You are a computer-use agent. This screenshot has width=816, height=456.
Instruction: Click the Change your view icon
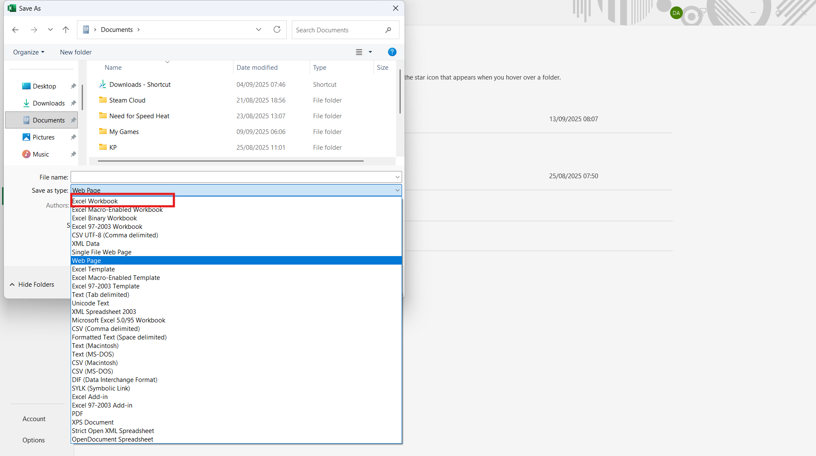coord(359,52)
